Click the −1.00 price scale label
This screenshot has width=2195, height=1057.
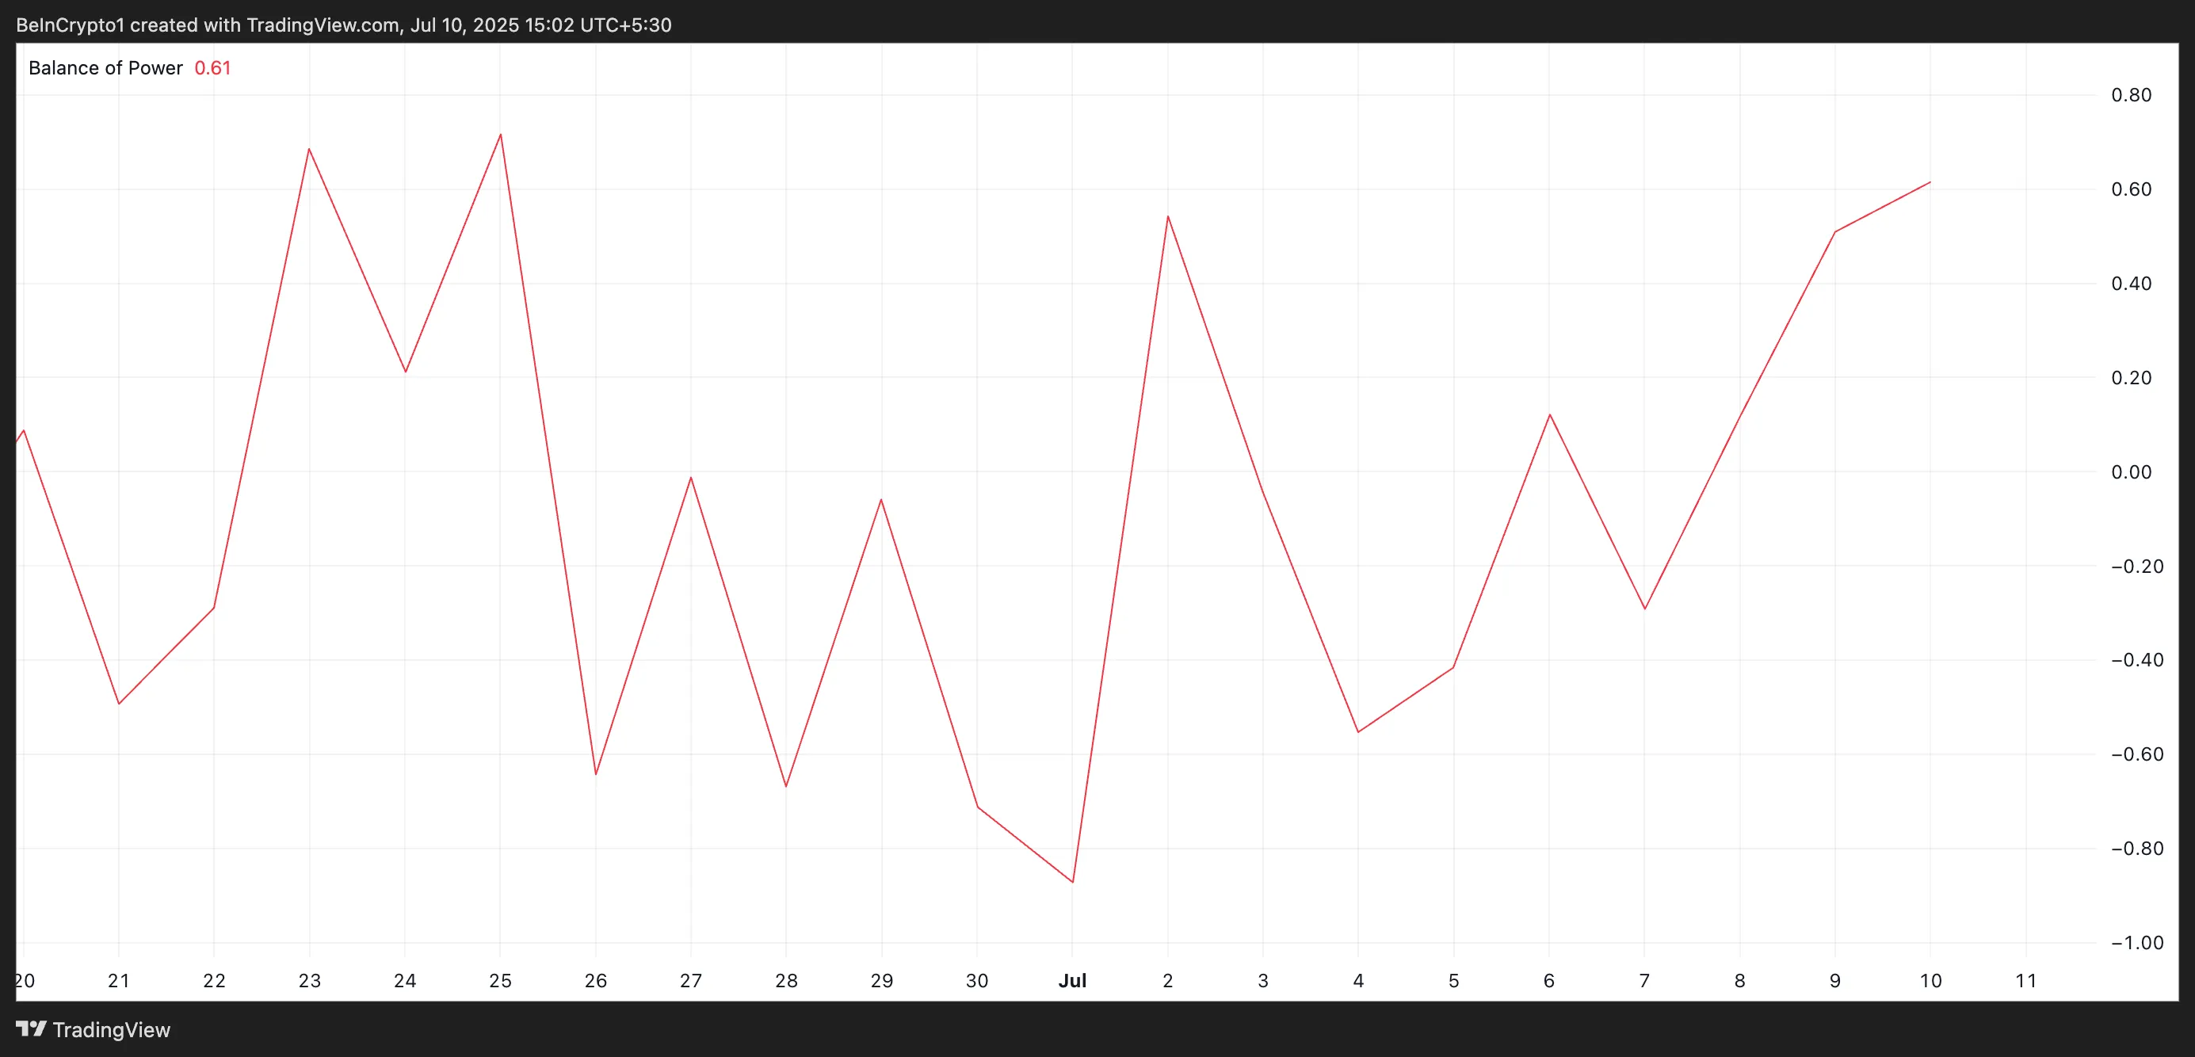[x=2136, y=943]
